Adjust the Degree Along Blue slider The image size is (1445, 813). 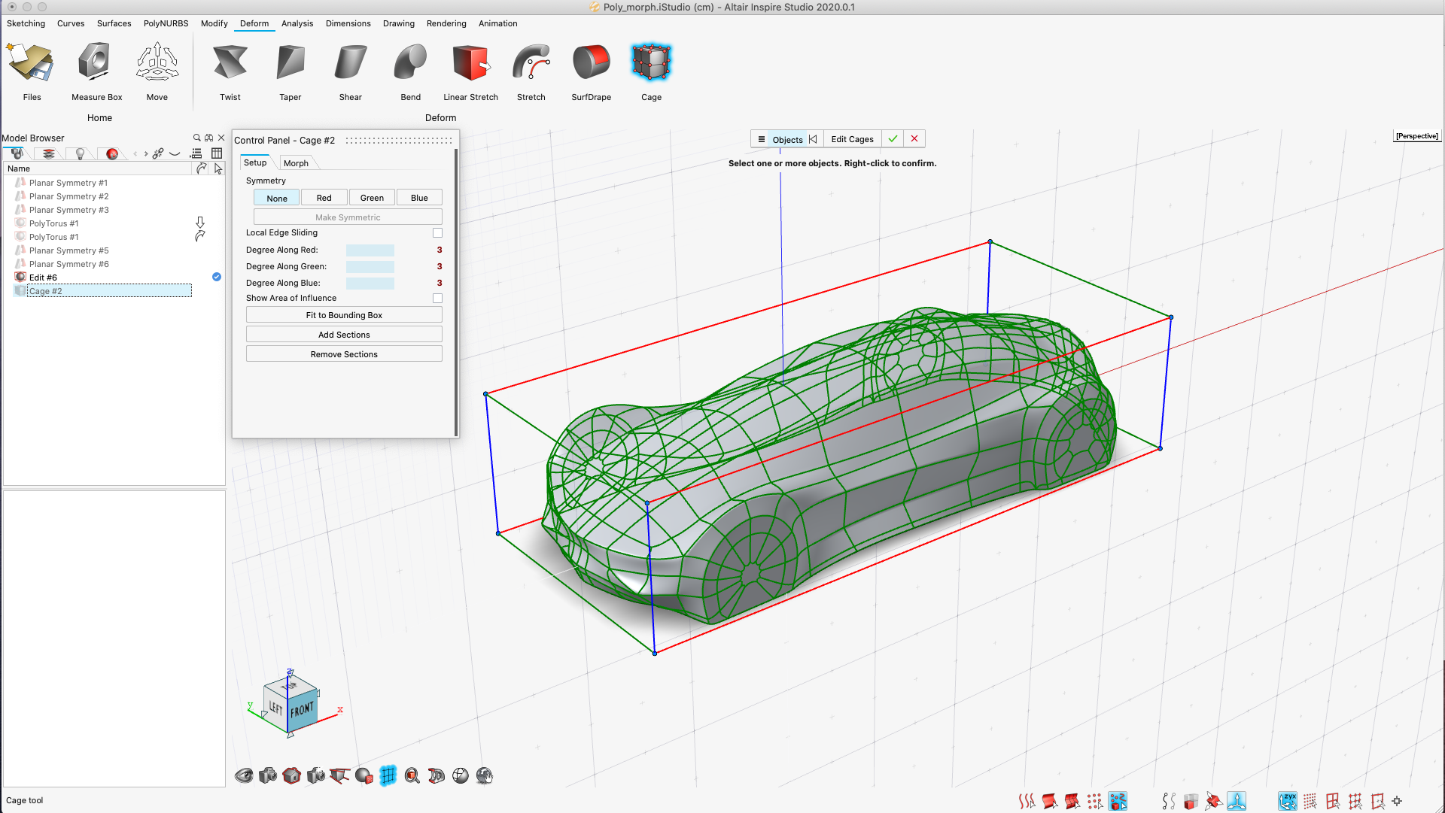(370, 284)
